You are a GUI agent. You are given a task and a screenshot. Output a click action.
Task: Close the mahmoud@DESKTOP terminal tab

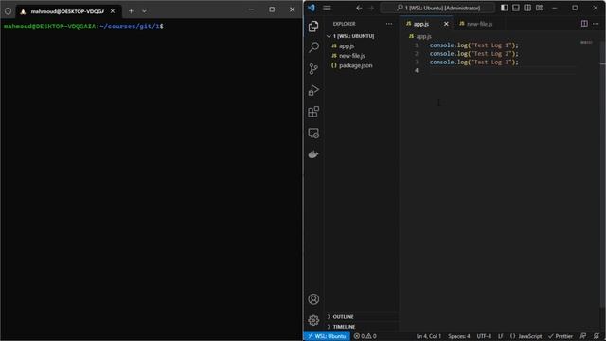click(x=113, y=11)
